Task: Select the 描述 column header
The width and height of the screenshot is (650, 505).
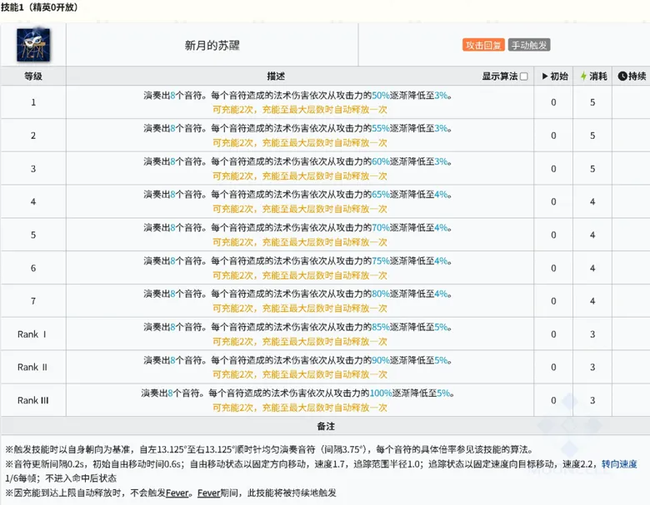Action: tap(276, 77)
